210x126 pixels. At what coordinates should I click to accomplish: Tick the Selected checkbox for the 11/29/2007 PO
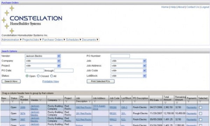tap(201, 113)
